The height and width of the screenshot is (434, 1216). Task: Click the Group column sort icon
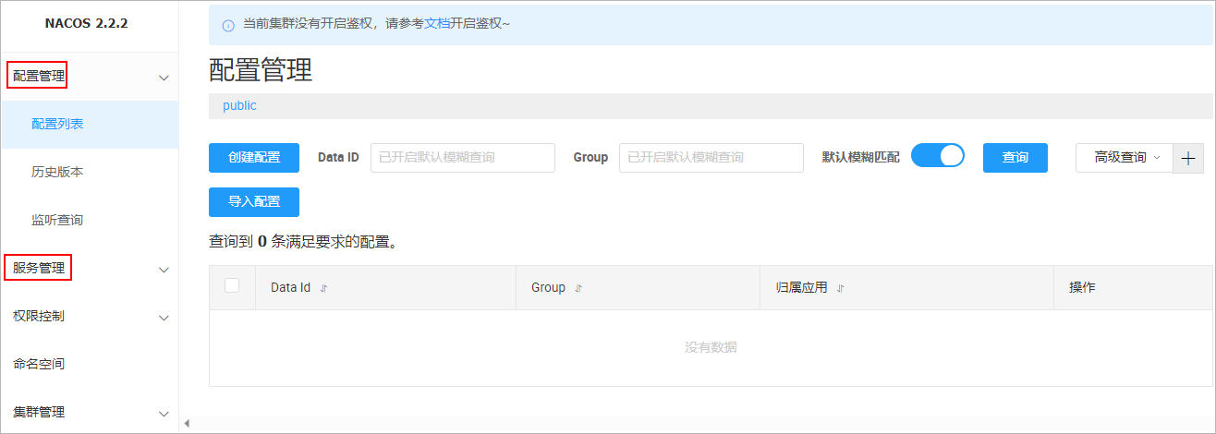(x=578, y=288)
